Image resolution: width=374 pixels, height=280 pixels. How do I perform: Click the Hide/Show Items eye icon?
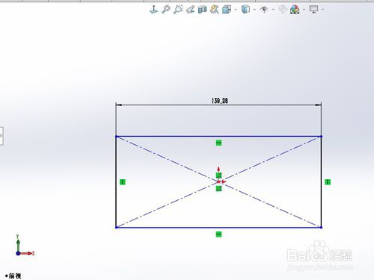pyautogui.click(x=264, y=10)
